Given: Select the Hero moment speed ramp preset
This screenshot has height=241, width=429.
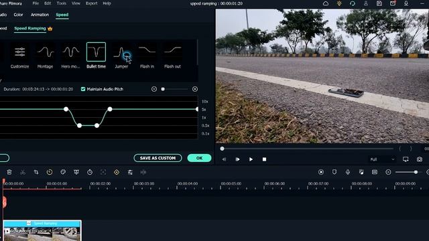Looking at the screenshot, I should coord(70,56).
